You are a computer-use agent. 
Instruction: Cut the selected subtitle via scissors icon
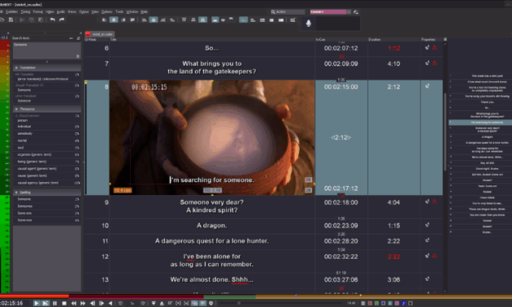(22, 20)
